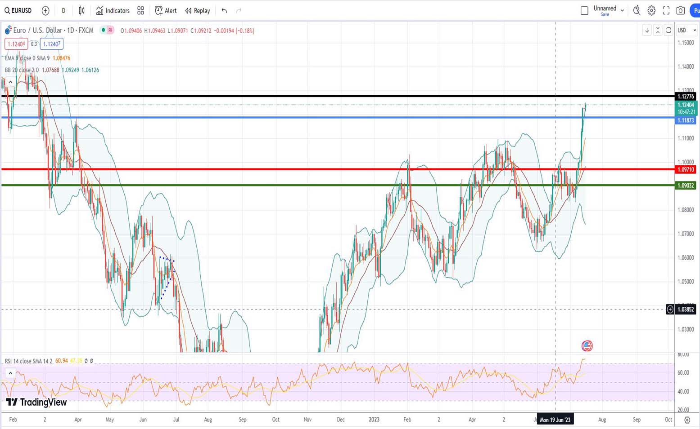Open the candlestick chart style selector
Image resolution: width=700 pixels, height=429 pixels.
tap(81, 11)
